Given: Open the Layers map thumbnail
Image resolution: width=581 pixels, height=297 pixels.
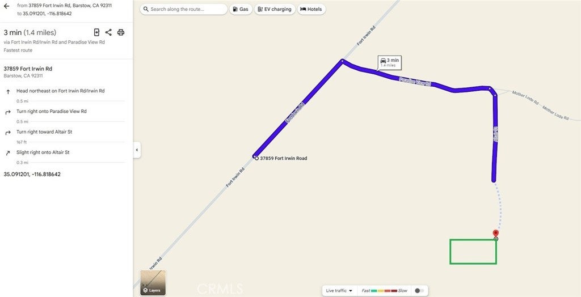Looking at the screenshot, I should 153,283.
